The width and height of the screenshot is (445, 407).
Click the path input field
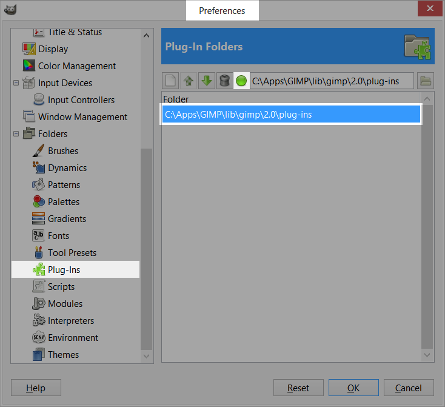pyautogui.click(x=332, y=81)
